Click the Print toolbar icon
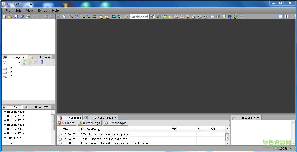 [x=28, y=17]
